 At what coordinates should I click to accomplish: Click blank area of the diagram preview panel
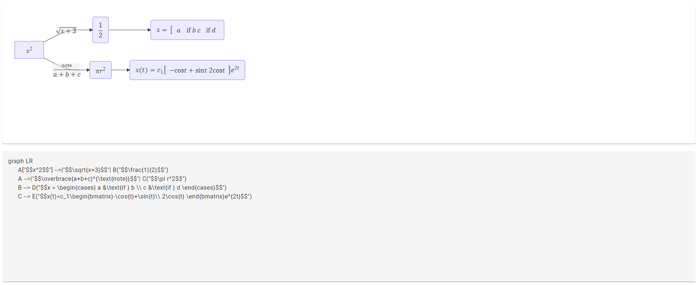point(442,92)
